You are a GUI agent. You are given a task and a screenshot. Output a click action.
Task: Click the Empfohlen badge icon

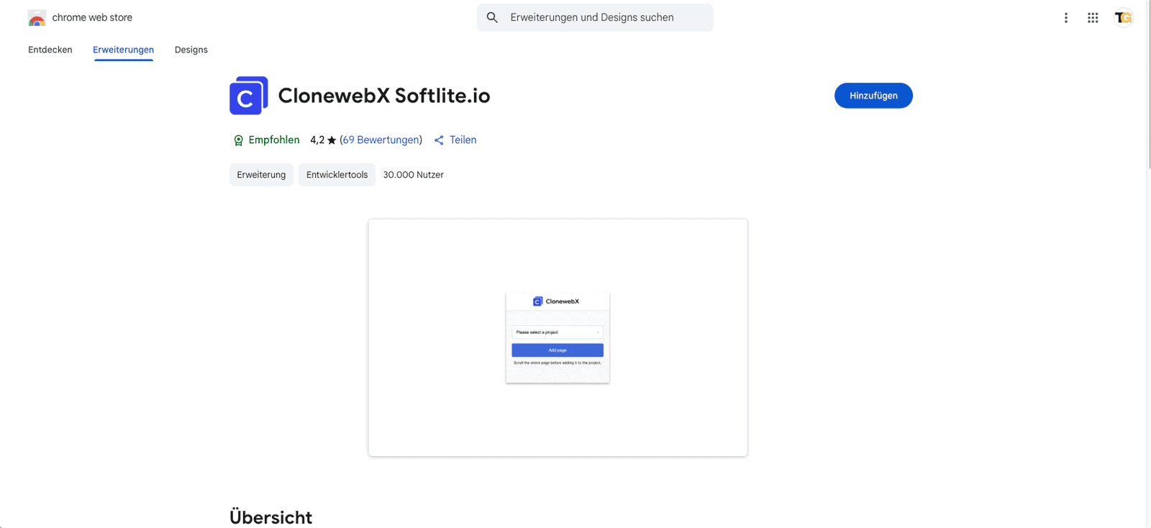point(238,140)
